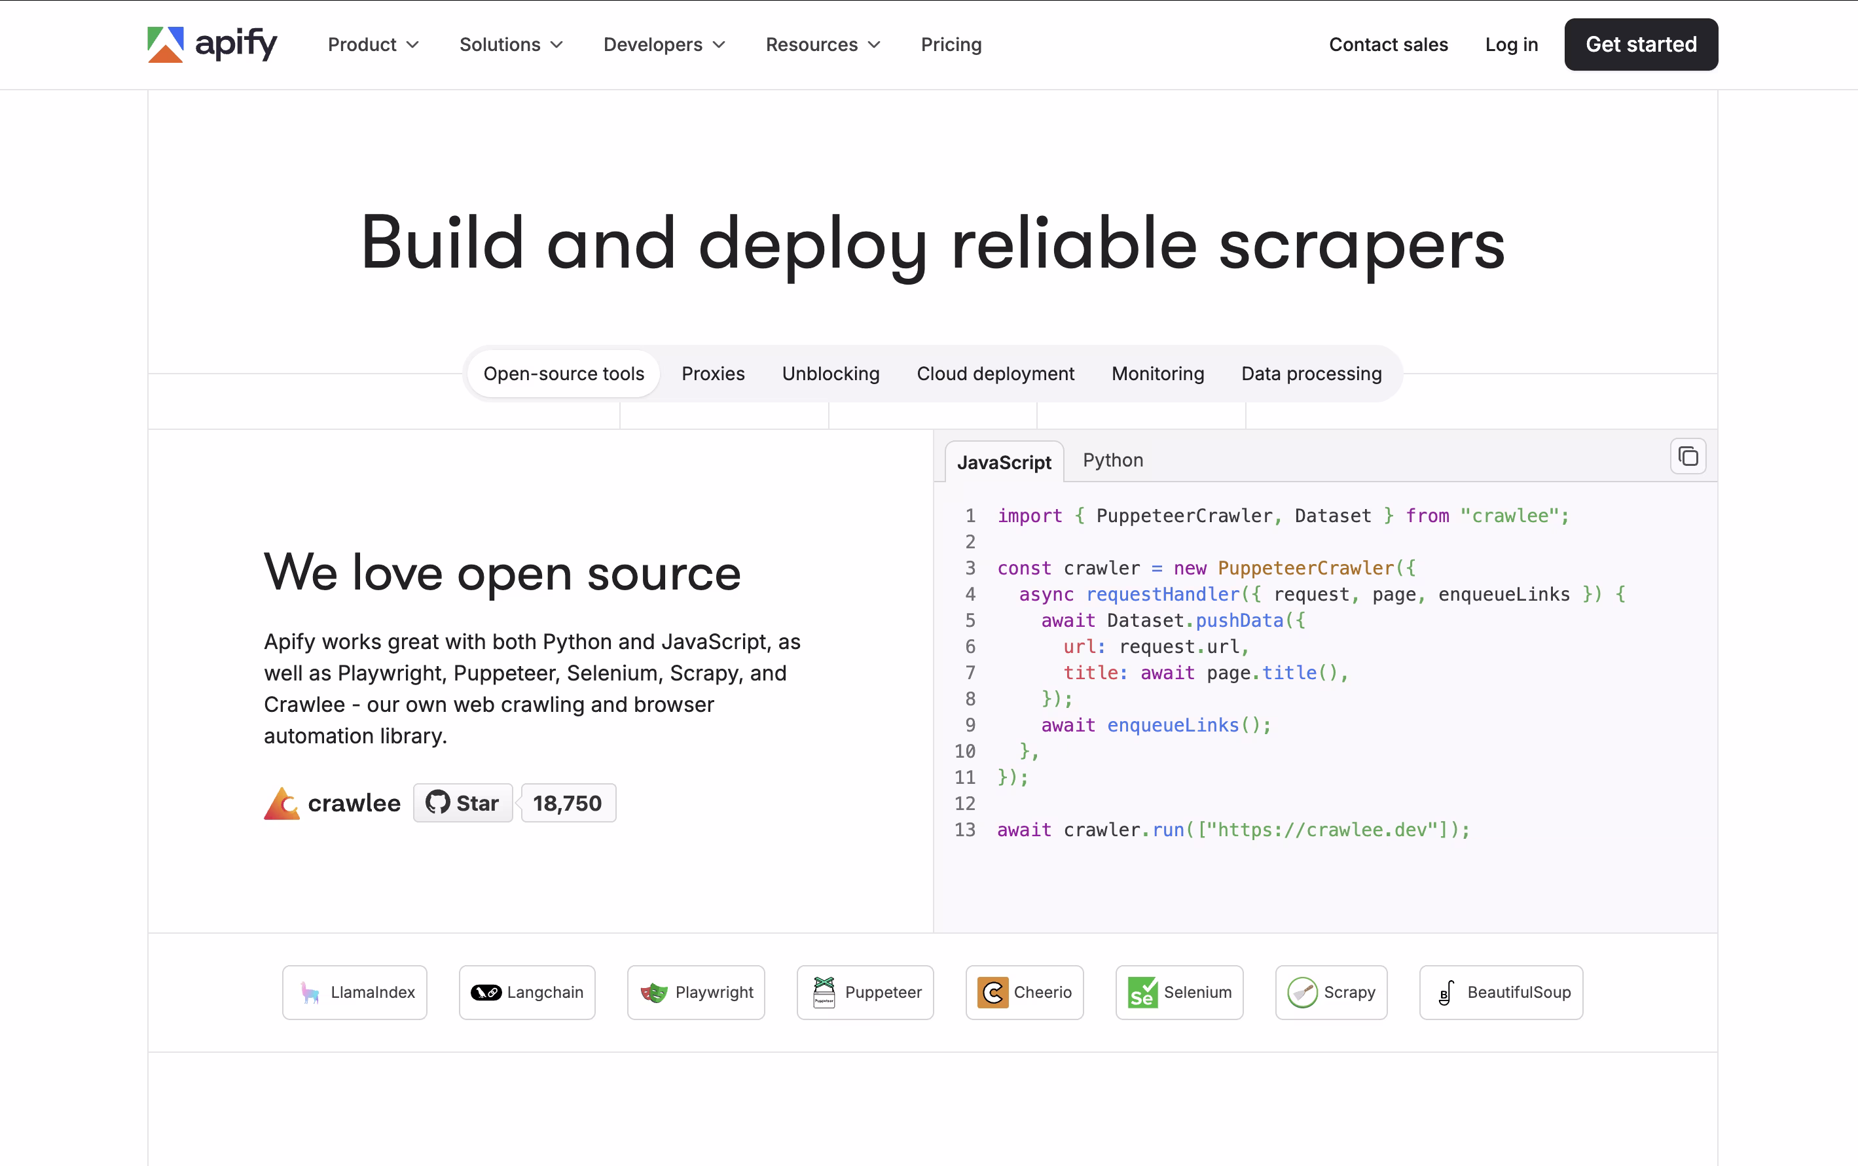Switch to the Data processing tab

[x=1312, y=374]
